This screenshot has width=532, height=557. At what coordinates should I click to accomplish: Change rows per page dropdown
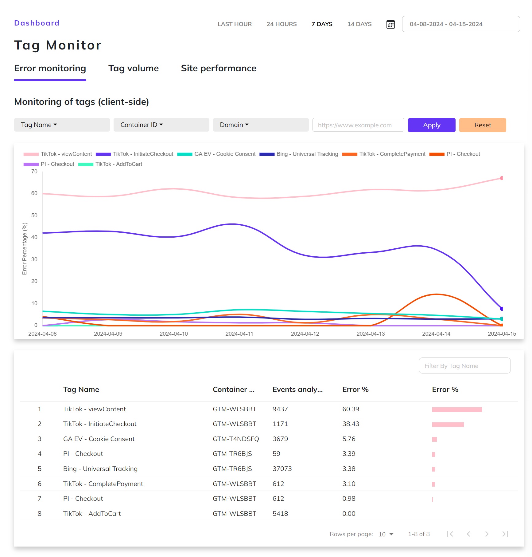[x=386, y=534]
